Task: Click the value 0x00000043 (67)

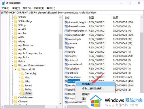Action: tap(122, 43)
